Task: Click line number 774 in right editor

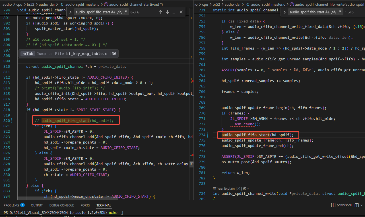Action: point(202,135)
